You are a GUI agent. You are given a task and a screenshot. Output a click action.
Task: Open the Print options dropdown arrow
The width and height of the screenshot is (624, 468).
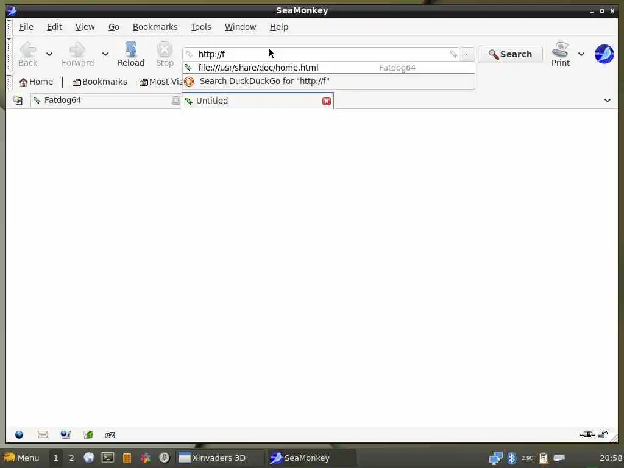581,54
